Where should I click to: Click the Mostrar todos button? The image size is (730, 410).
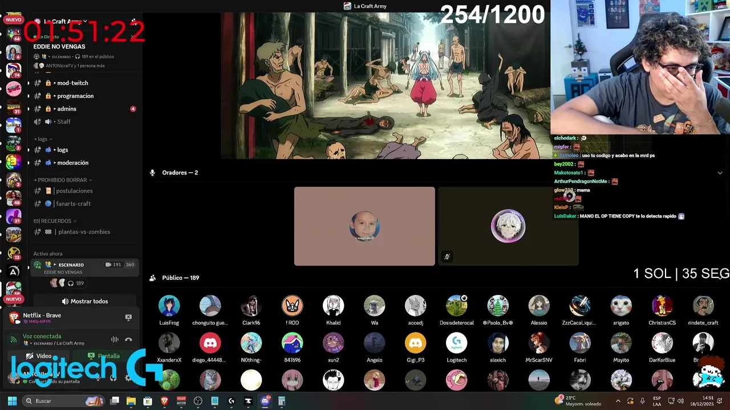tap(84, 301)
